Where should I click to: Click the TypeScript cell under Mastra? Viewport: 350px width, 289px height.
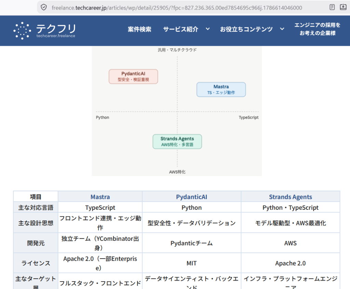click(100, 207)
